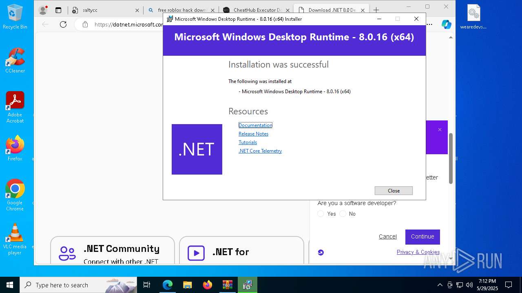Switch to the saltycc tab
Viewport: 522px width, 293px height.
pyautogui.click(x=105, y=10)
